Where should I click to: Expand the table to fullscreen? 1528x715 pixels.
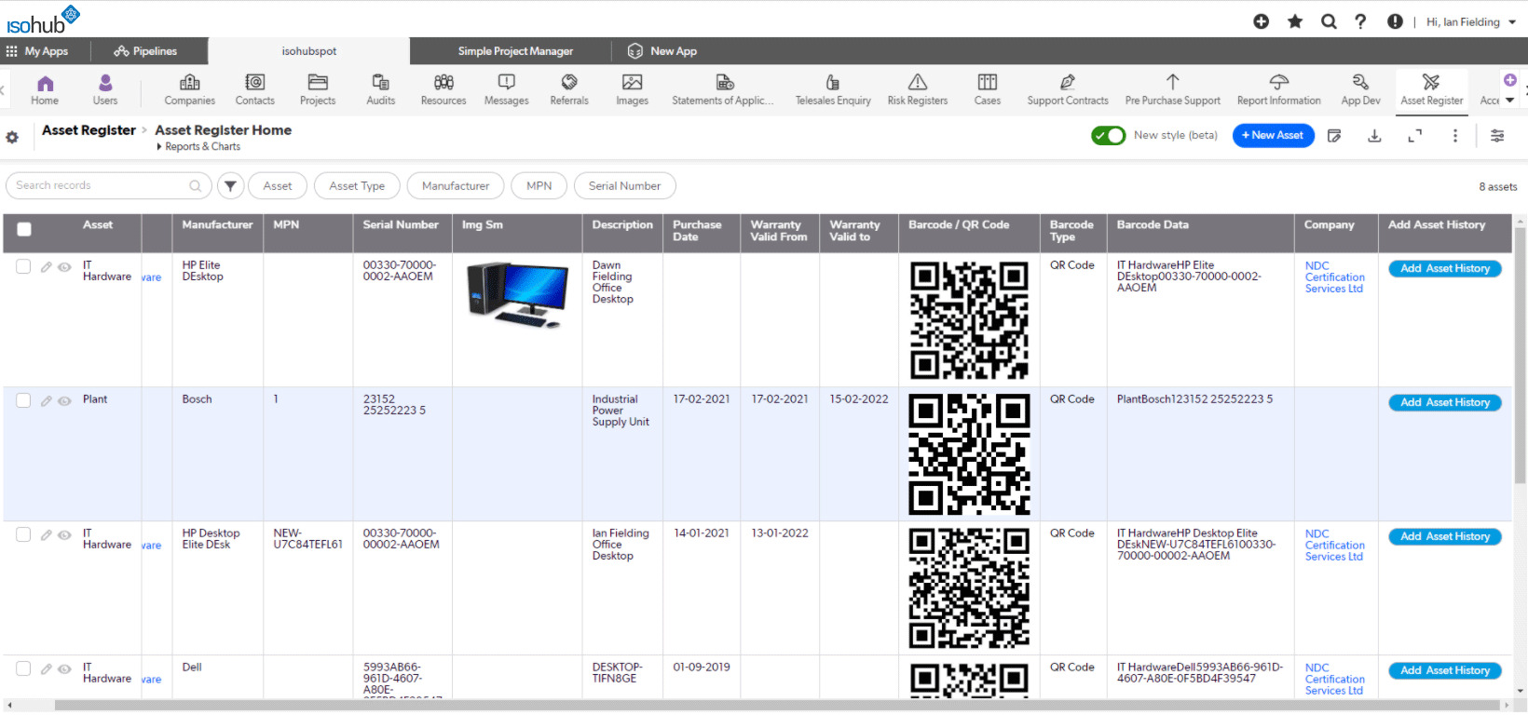tap(1414, 136)
